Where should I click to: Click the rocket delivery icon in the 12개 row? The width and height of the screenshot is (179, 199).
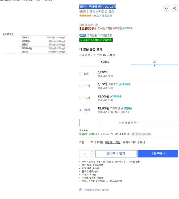pyautogui.click(x=125, y=84)
